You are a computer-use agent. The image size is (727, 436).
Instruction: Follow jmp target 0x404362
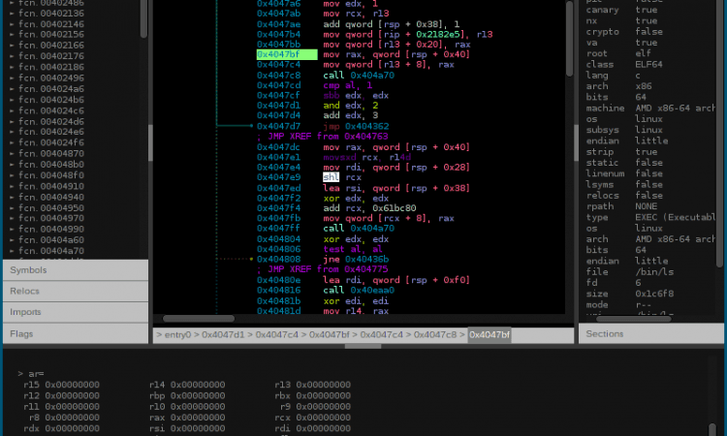click(x=366, y=126)
